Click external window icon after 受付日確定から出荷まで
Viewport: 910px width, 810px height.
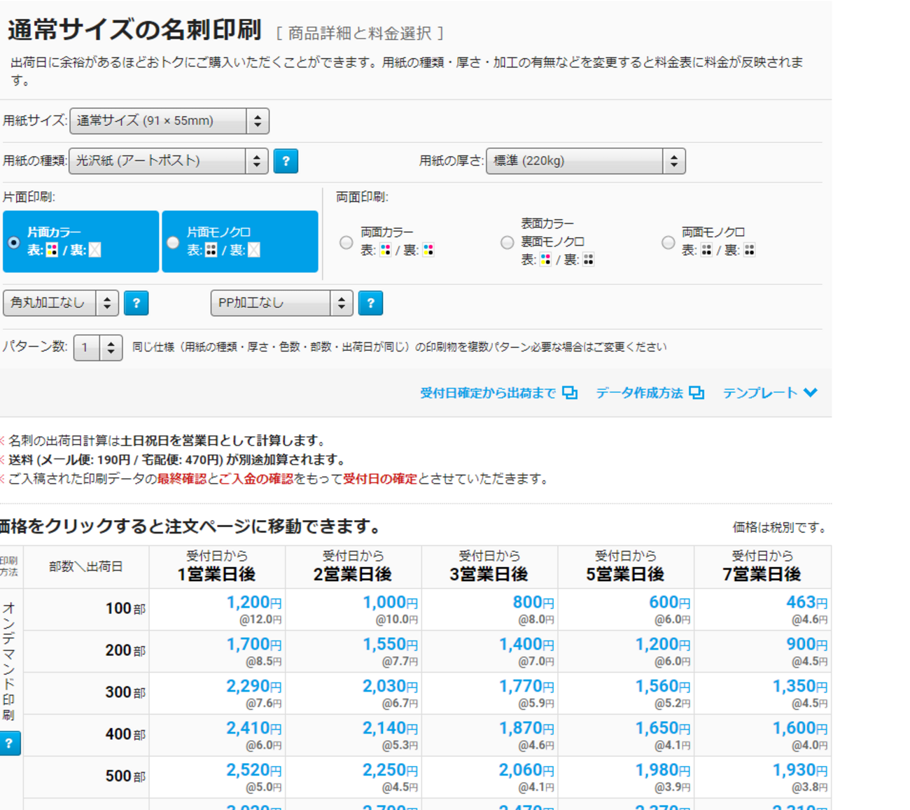click(x=570, y=393)
